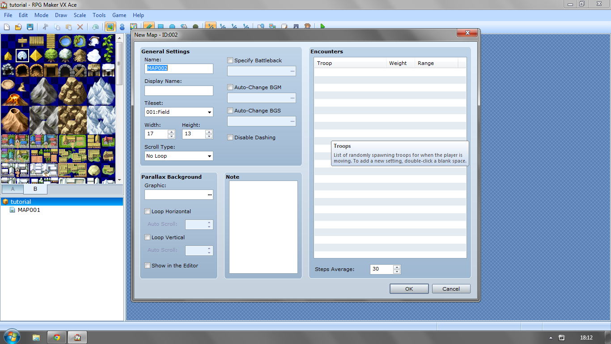Select the igloo tile in the palette
This screenshot has height=344, width=611.
22,56
